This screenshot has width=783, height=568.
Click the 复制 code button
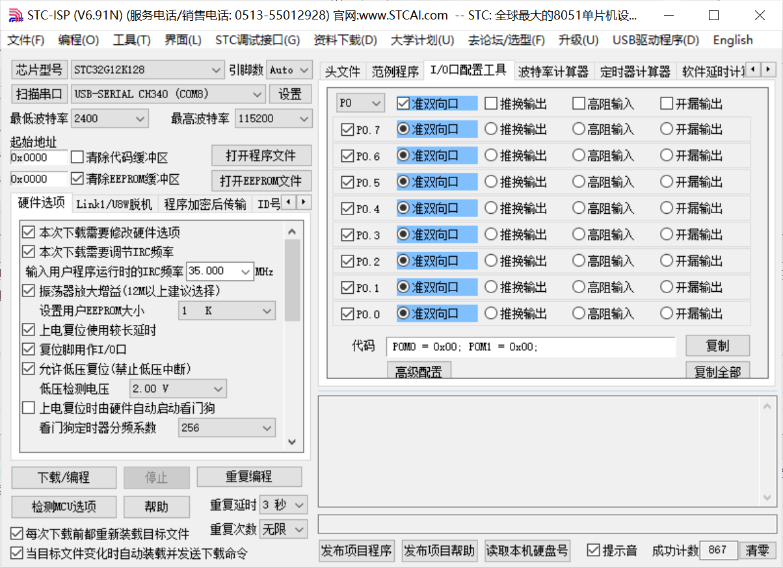717,346
